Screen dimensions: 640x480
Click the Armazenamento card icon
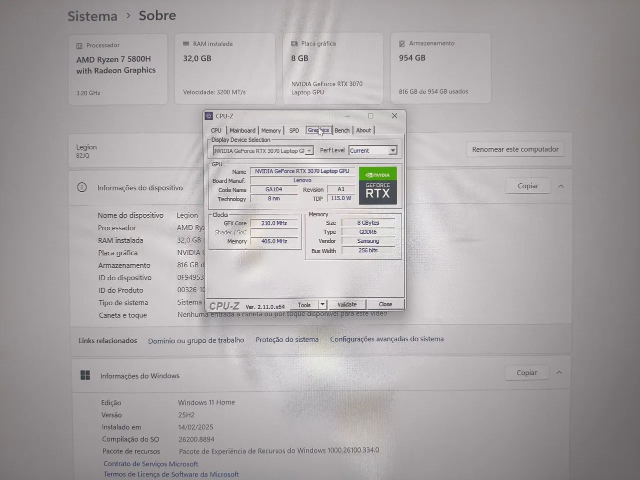point(402,44)
